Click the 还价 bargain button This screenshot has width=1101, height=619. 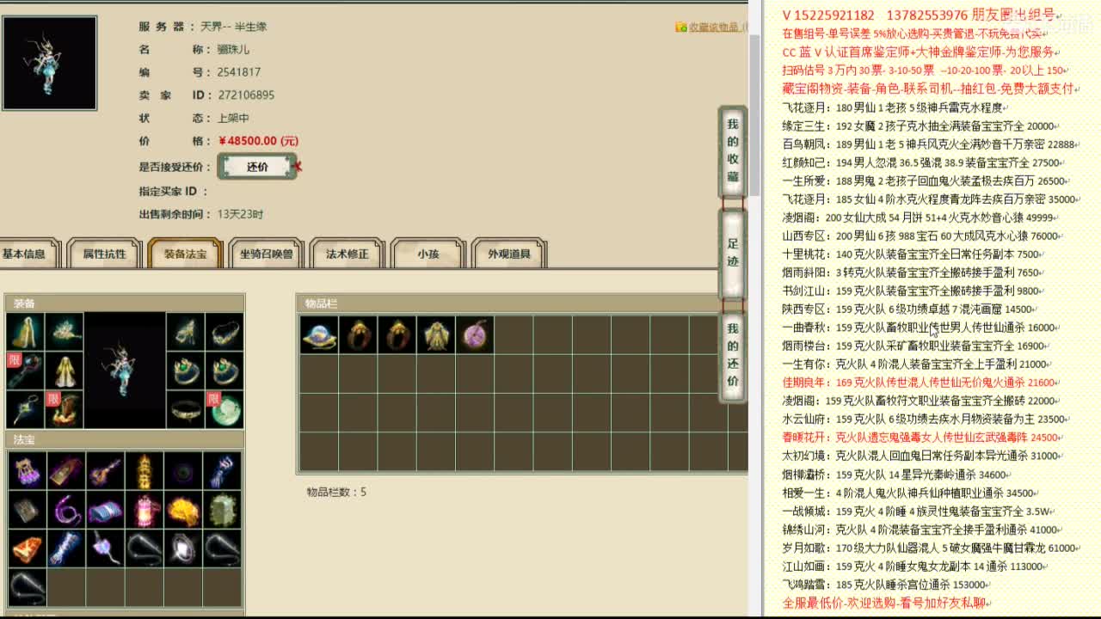click(x=257, y=167)
